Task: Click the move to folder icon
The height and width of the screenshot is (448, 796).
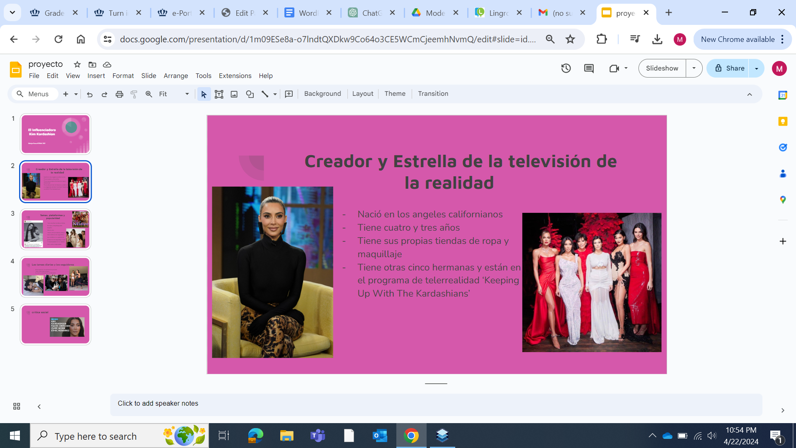Action: pos(92,64)
